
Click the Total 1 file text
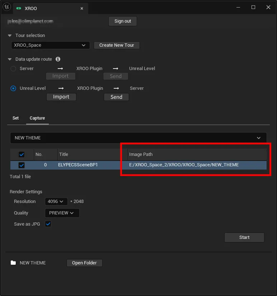click(x=20, y=177)
